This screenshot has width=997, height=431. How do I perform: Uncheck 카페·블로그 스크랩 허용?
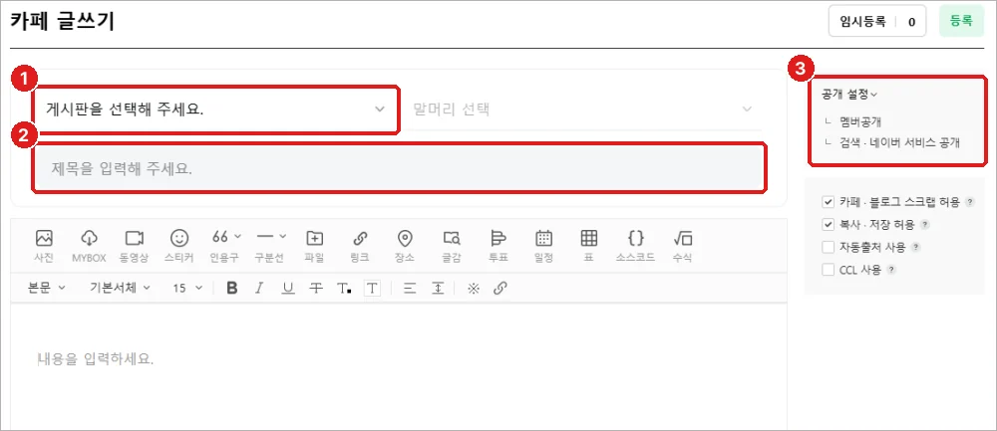click(x=828, y=202)
